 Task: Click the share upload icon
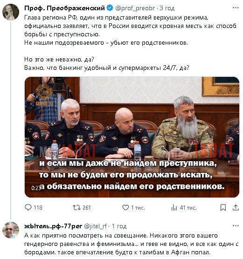click(x=236, y=207)
